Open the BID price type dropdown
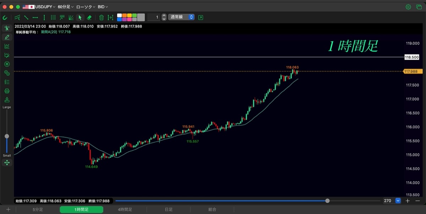Viewport: 426px width, 214px height. click(103, 7)
